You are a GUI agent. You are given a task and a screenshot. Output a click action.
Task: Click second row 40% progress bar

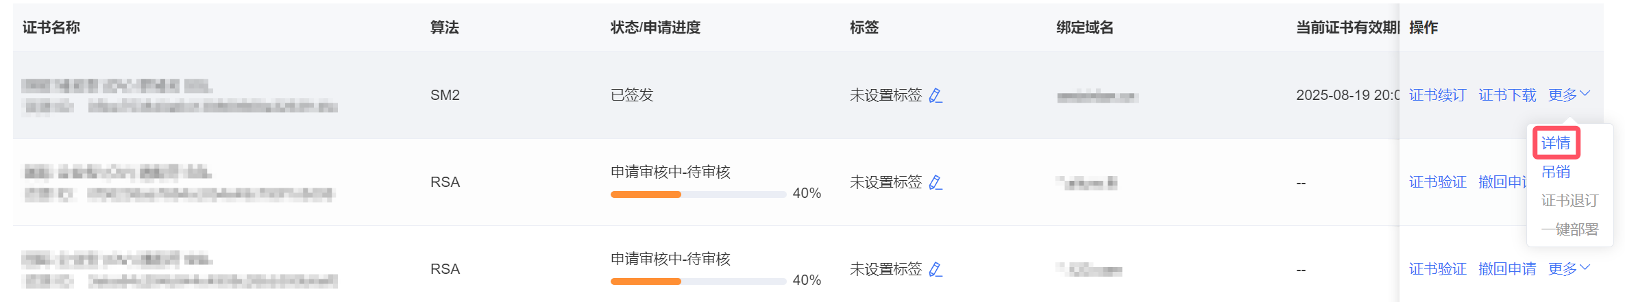click(x=698, y=194)
